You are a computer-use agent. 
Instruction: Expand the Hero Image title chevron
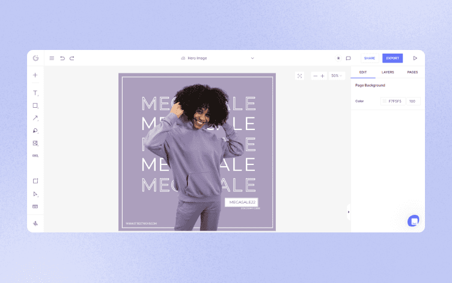click(x=252, y=58)
